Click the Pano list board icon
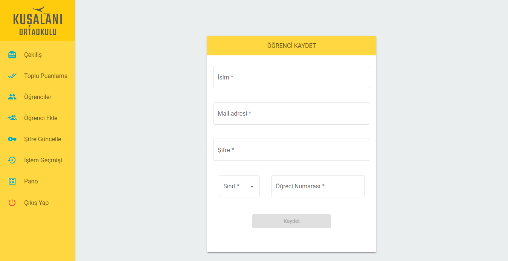The width and height of the screenshot is (508, 261). [x=12, y=181]
